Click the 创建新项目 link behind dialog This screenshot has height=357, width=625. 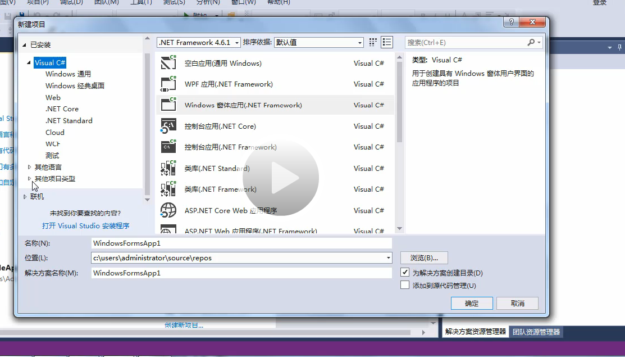point(184,325)
